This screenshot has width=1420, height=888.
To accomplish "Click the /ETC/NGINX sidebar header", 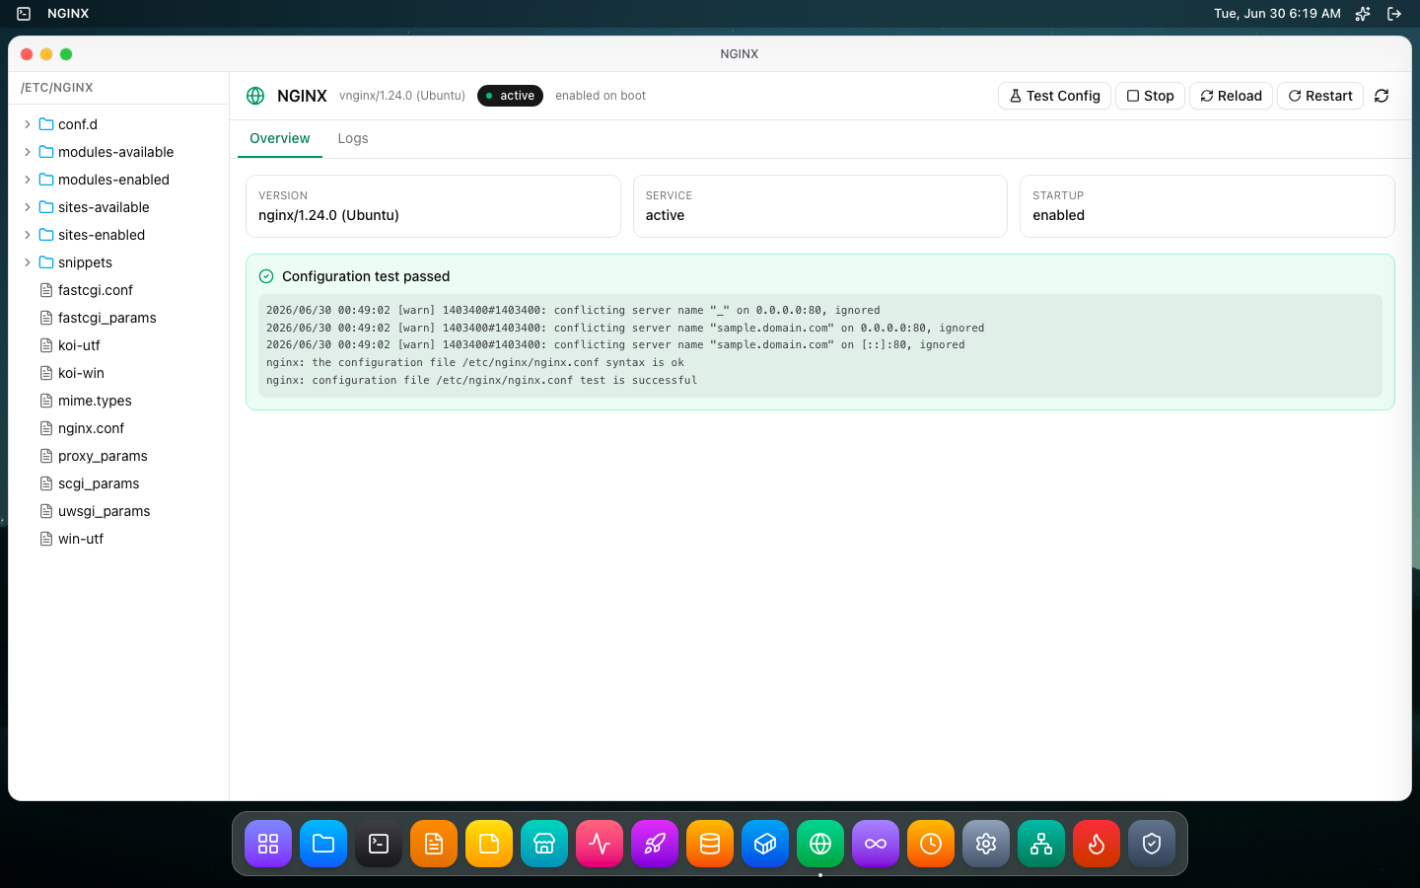I will (57, 88).
